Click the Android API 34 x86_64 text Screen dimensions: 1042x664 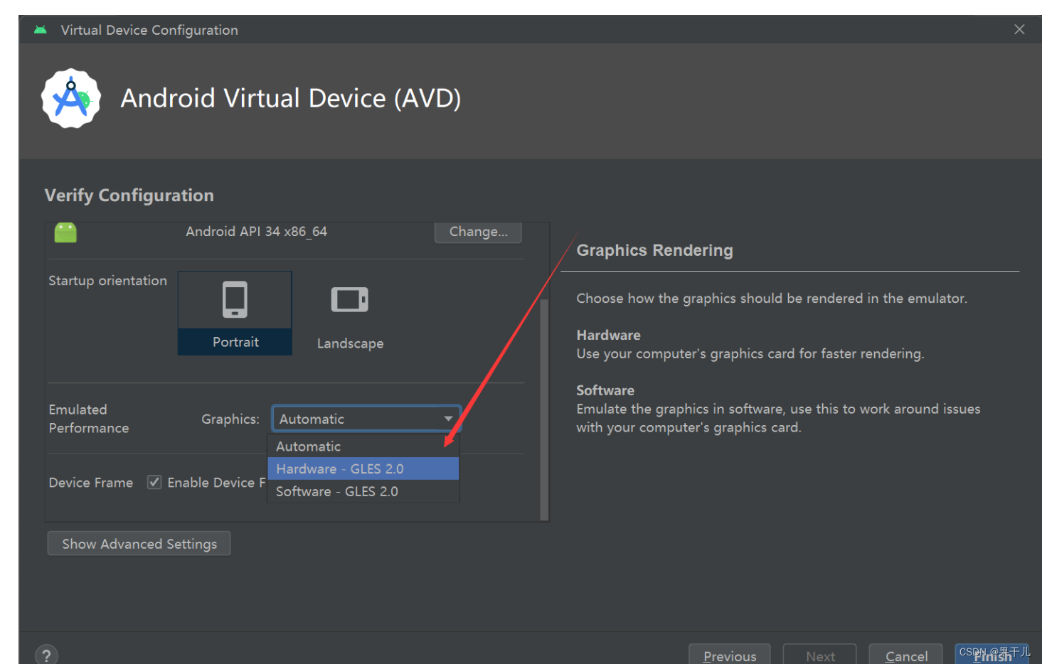coord(257,232)
